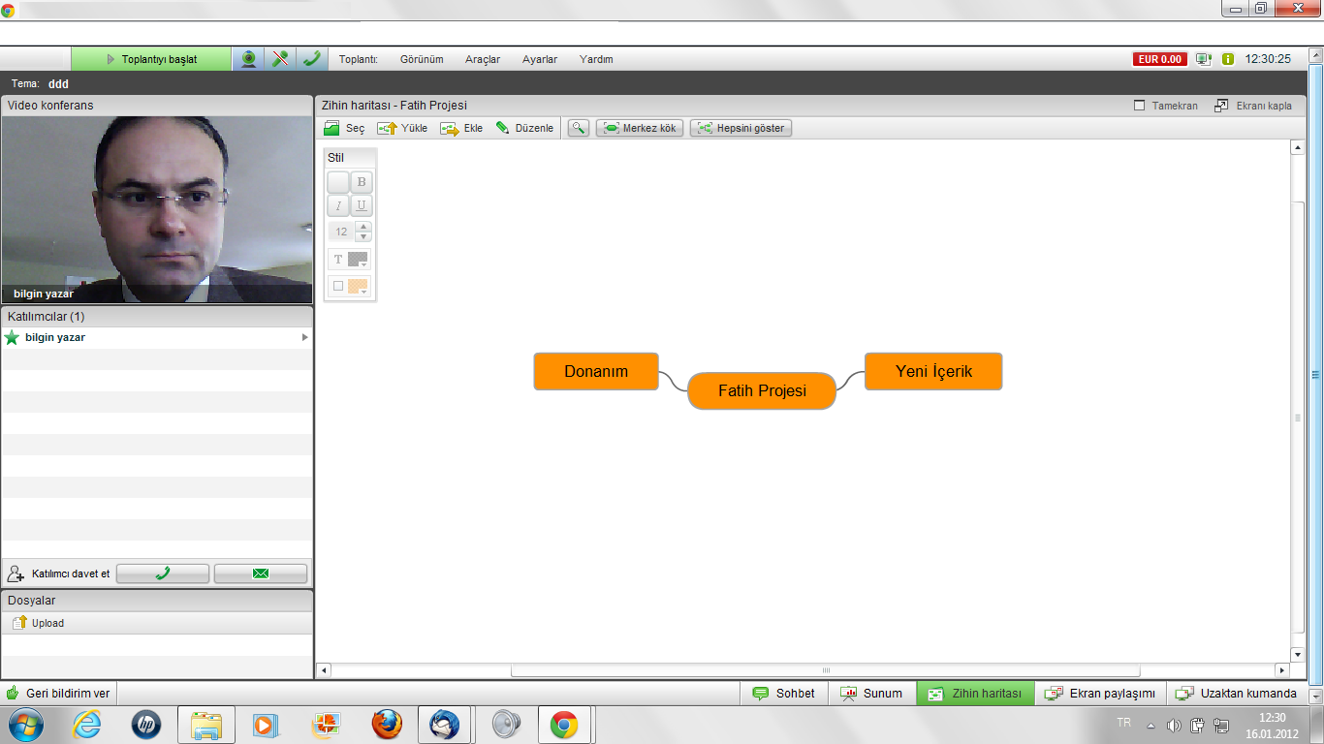1324x744 pixels.
Task: Click the Video konferans panel header
Action: (157, 105)
